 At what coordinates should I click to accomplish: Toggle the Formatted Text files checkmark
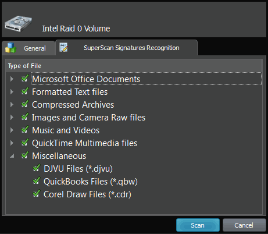click(x=25, y=91)
